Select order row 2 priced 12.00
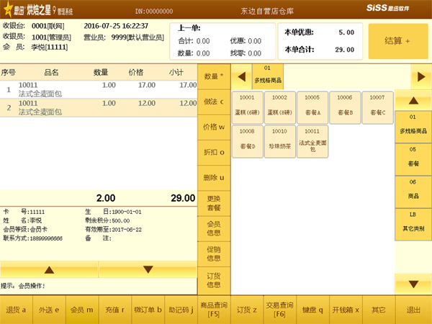 pos(99,108)
